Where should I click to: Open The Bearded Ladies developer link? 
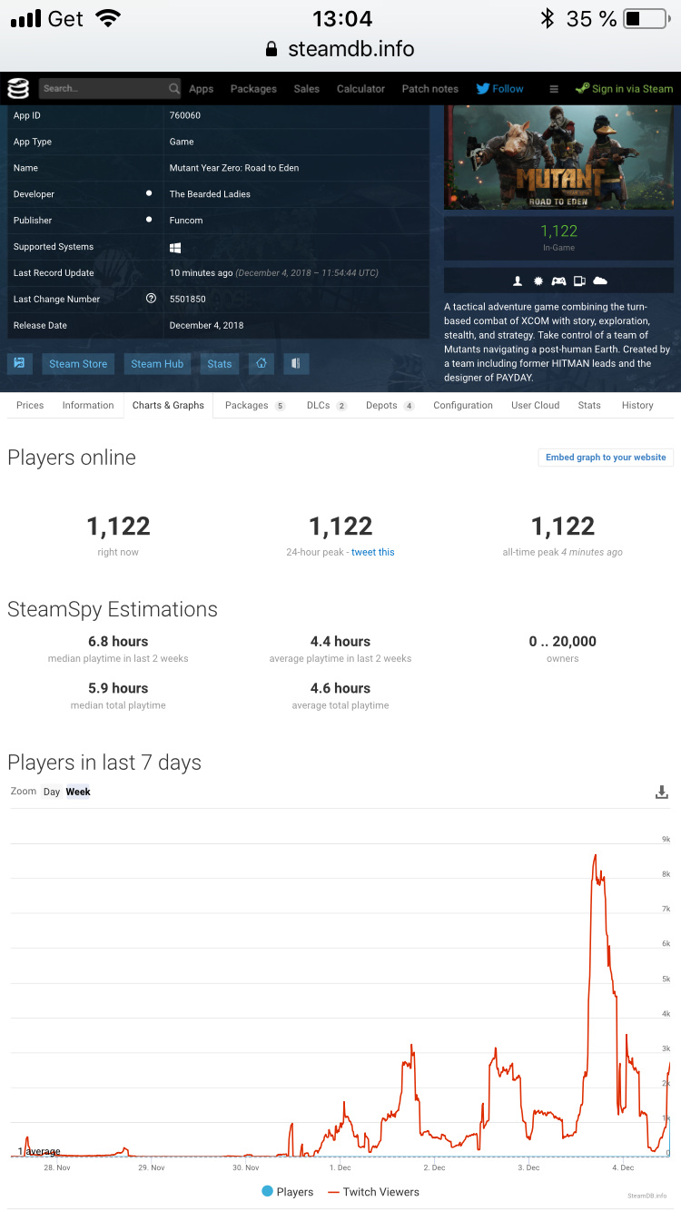210,194
